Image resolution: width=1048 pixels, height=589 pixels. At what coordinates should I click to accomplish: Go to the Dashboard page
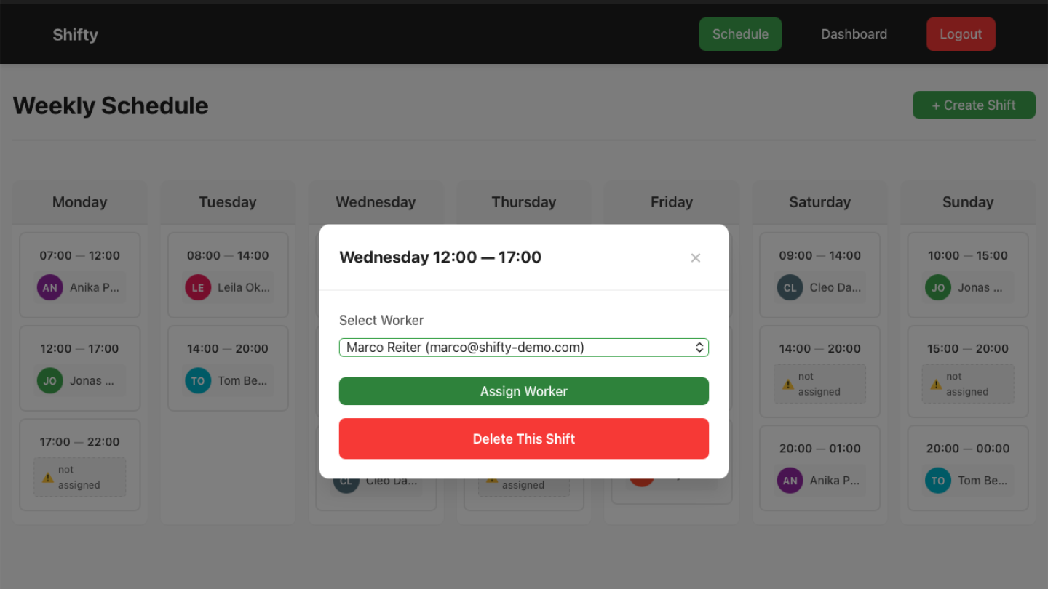click(854, 34)
